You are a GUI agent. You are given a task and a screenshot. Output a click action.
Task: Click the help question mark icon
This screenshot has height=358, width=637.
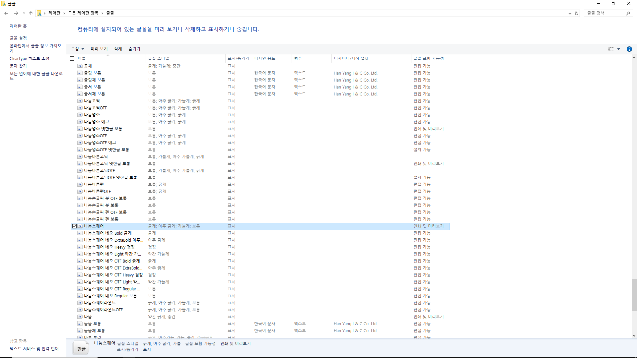click(629, 49)
